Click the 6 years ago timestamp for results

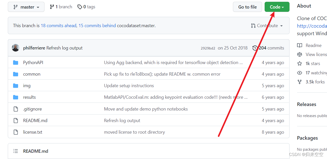point(273,97)
